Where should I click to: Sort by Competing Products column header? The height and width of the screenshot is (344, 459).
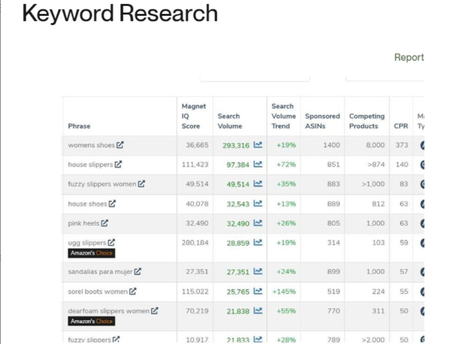coord(367,121)
